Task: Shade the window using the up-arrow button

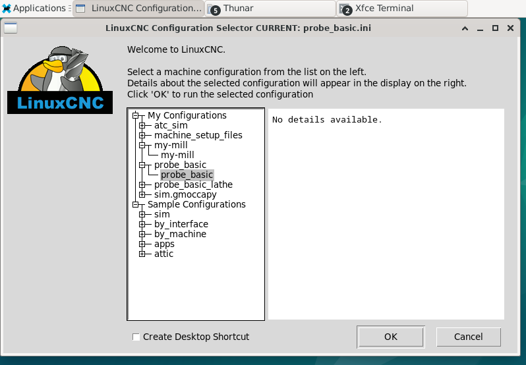Action: point(465,28)
